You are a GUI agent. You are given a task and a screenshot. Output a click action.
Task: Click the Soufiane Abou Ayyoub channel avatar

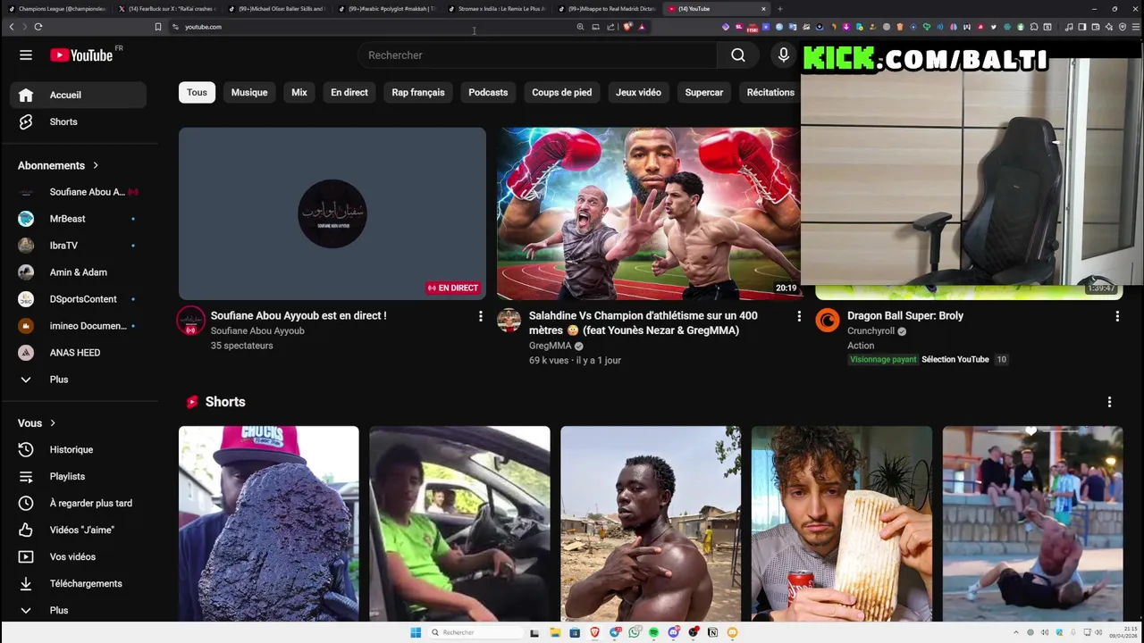(190, 321)
